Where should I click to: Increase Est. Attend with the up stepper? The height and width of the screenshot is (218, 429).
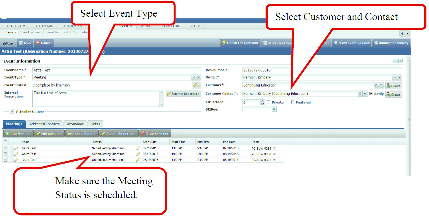[x=262, y=101]
